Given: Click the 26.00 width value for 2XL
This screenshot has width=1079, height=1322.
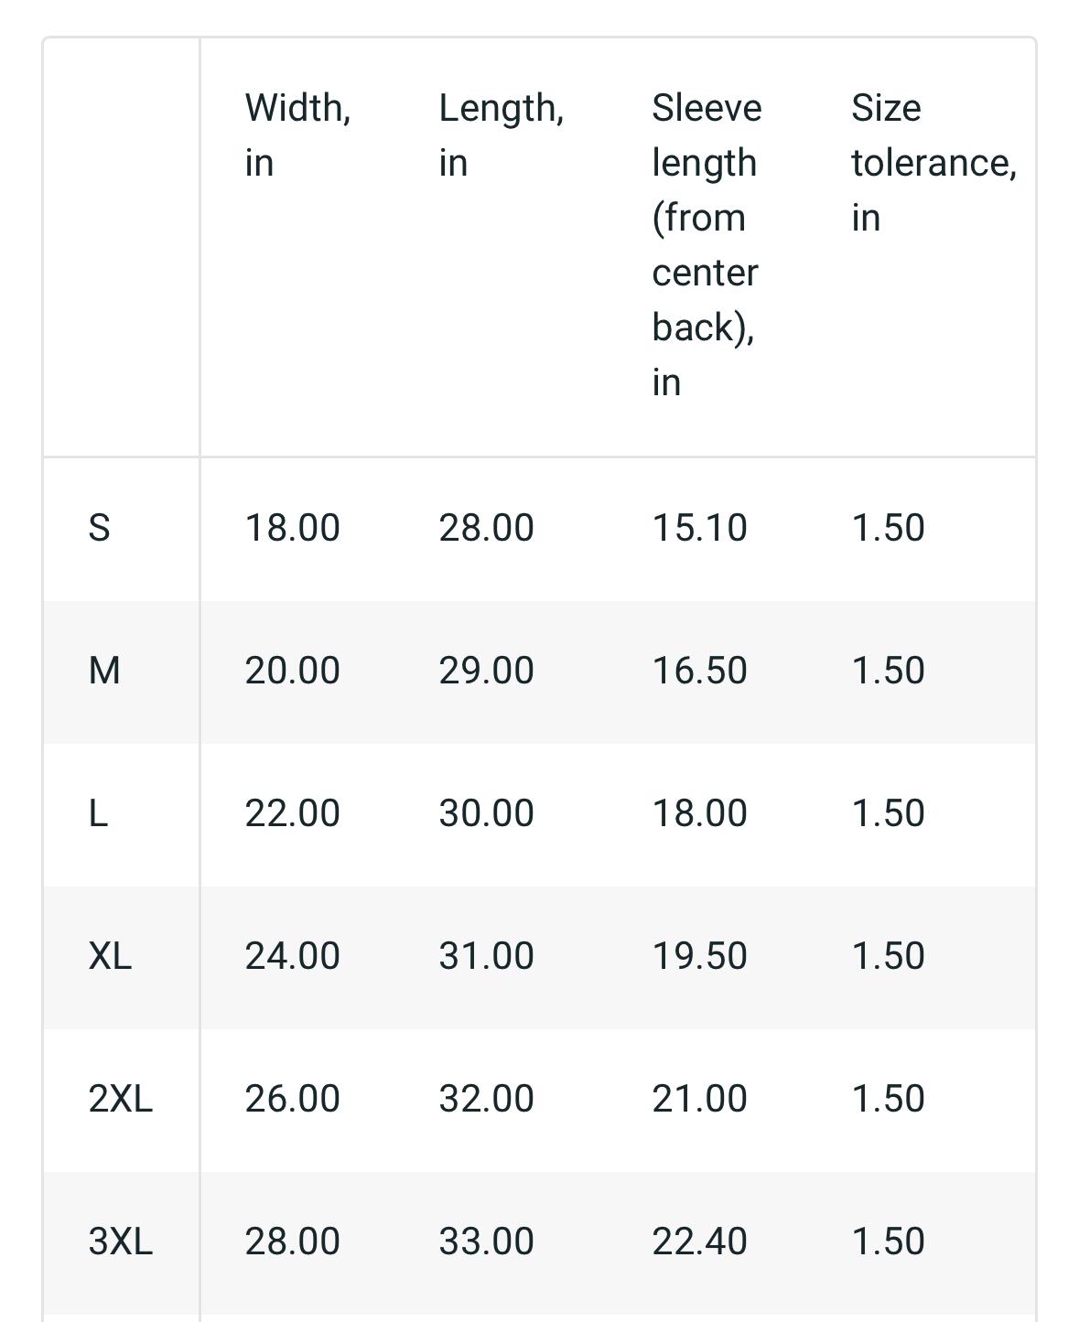Looking at the screenshot, I should point(292,1099).
